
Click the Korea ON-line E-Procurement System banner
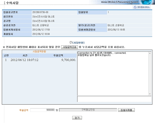point(120,2)
